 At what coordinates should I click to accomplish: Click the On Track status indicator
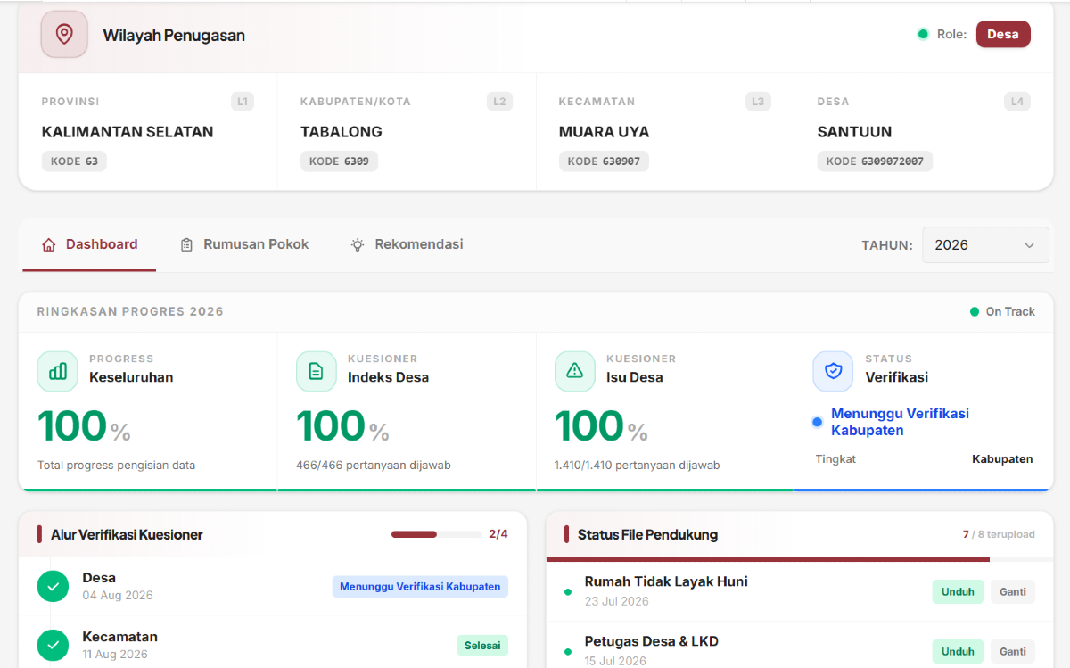click(x=1002, y=311)
